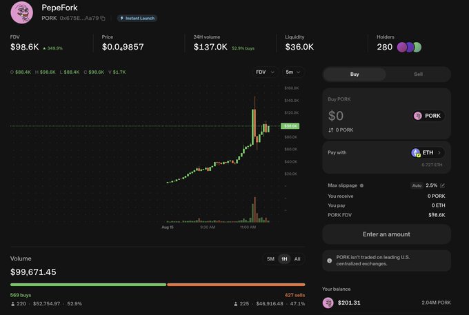Select the All volume range

(297, 259)
